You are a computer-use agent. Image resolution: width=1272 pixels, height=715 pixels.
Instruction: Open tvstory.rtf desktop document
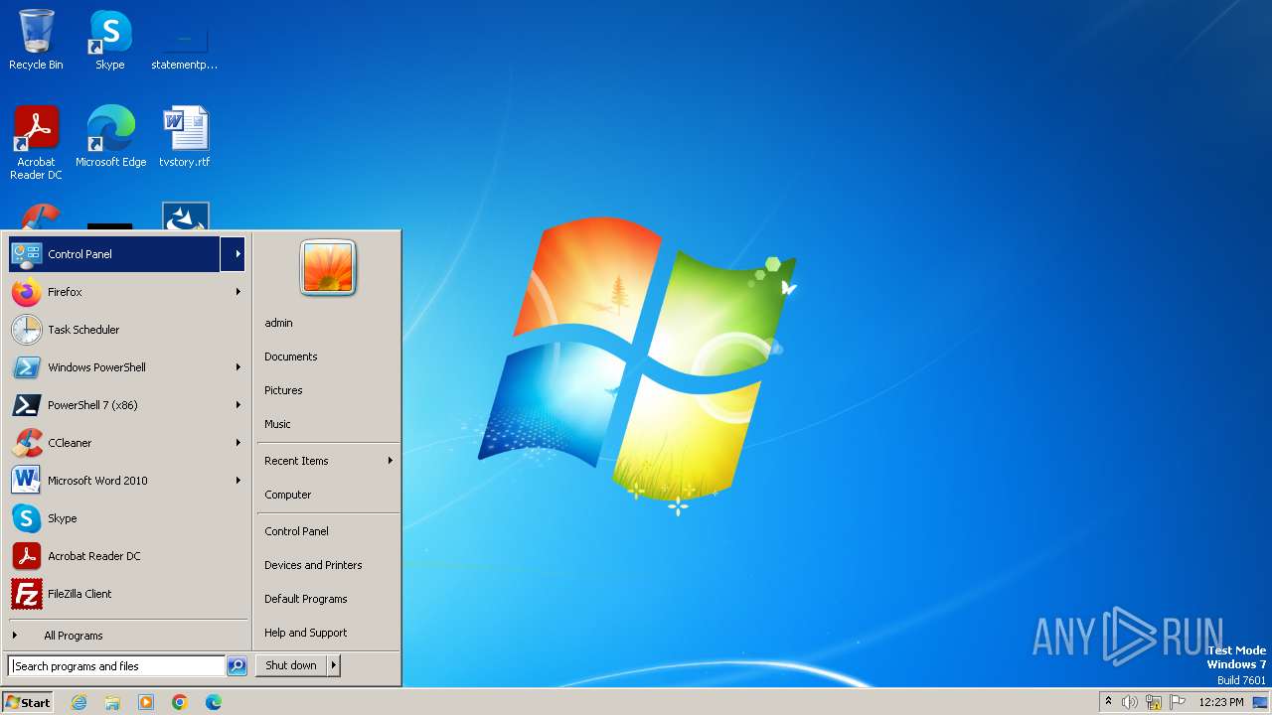click(x=185, y=137)
